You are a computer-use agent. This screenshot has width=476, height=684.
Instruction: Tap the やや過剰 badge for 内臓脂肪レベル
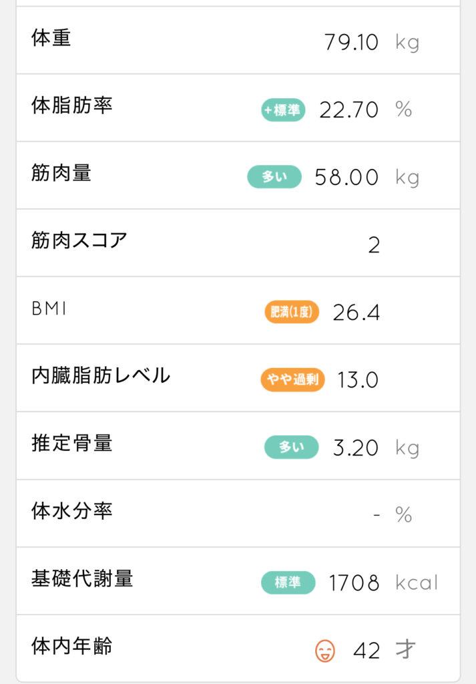pos(292,379)
